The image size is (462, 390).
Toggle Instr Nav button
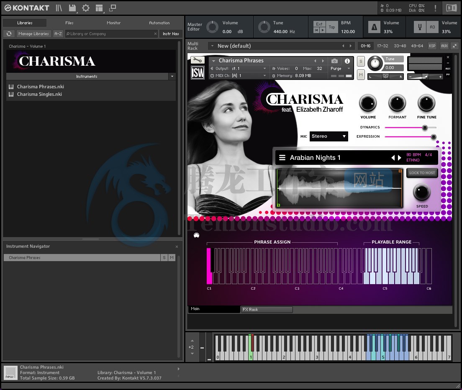point(171,33)
